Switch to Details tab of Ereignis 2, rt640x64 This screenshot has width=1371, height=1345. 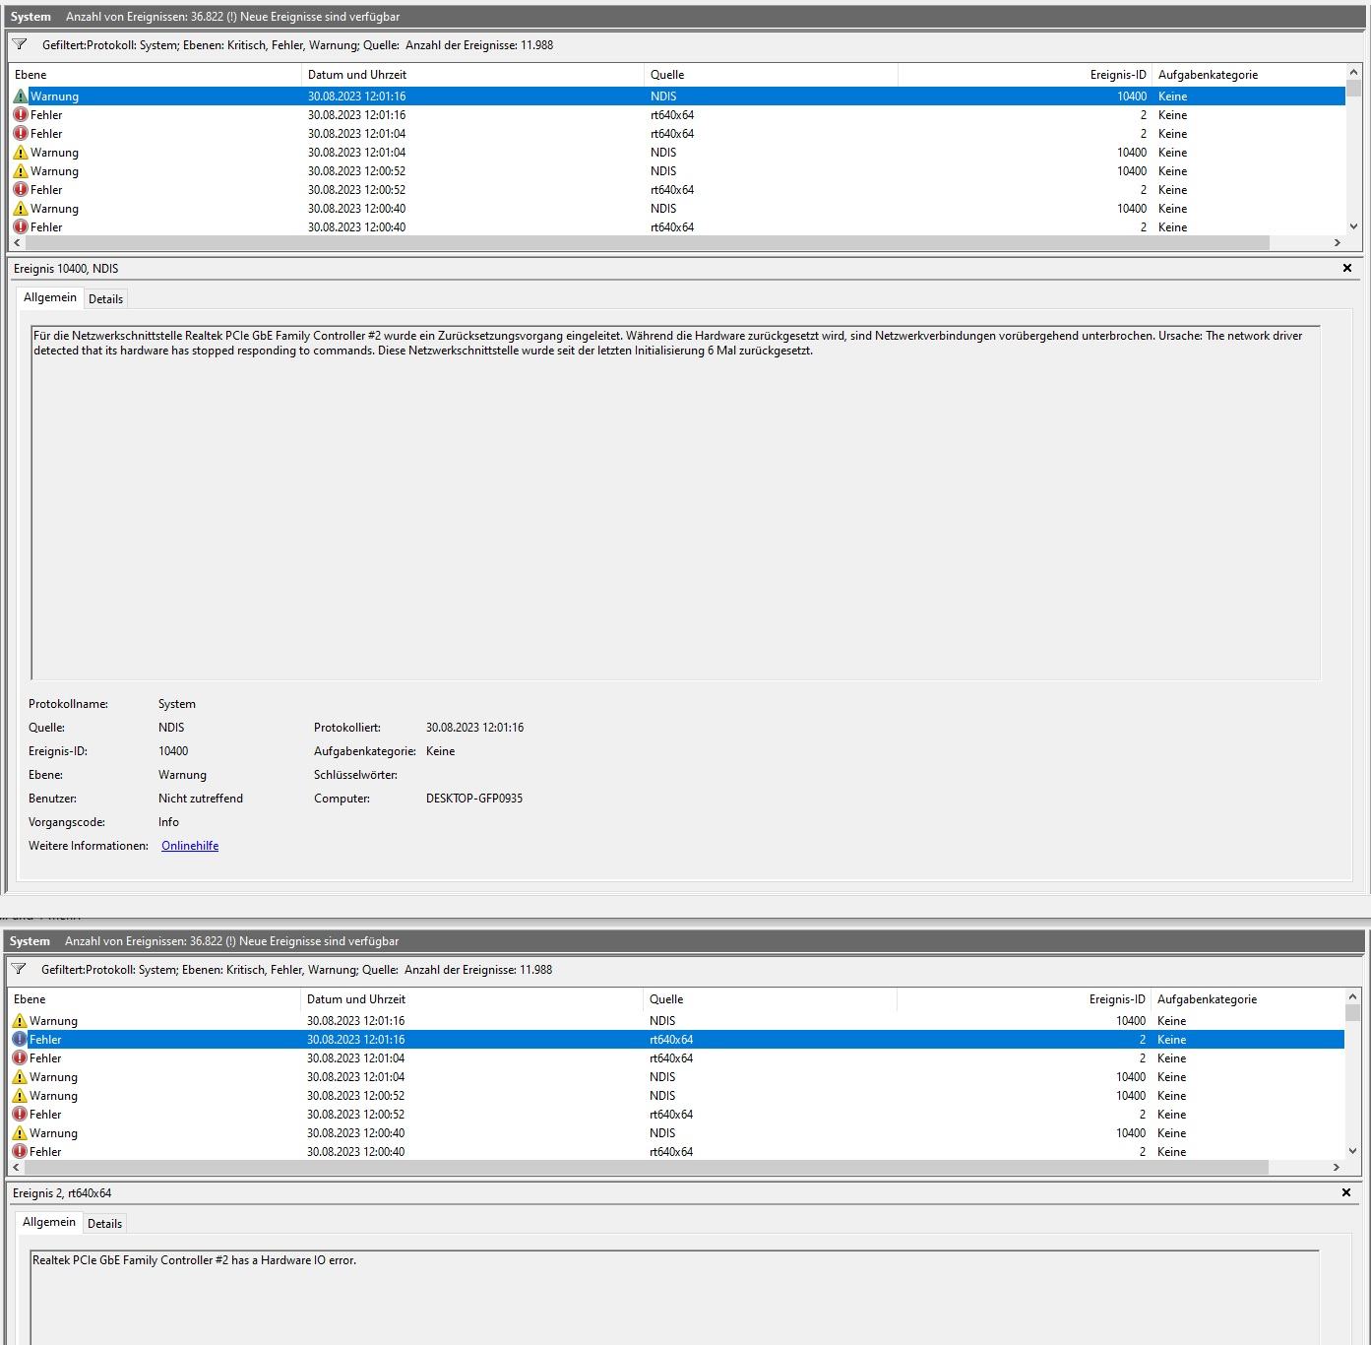coord(105,1224)
